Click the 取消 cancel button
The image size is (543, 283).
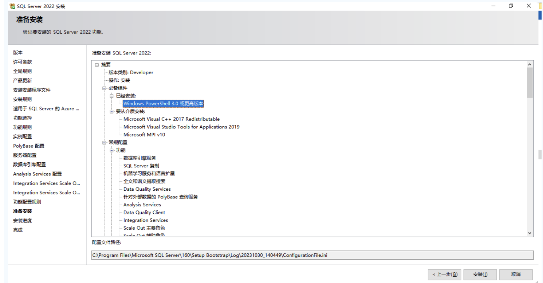click(516, 275)
